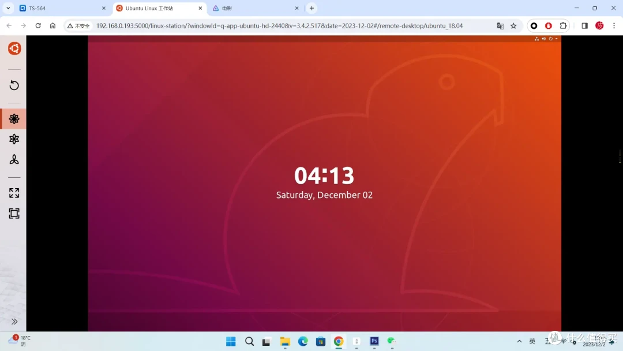Click the black circle extension icon
This screenshot has height=351, width=623.
tap(534, 26)
